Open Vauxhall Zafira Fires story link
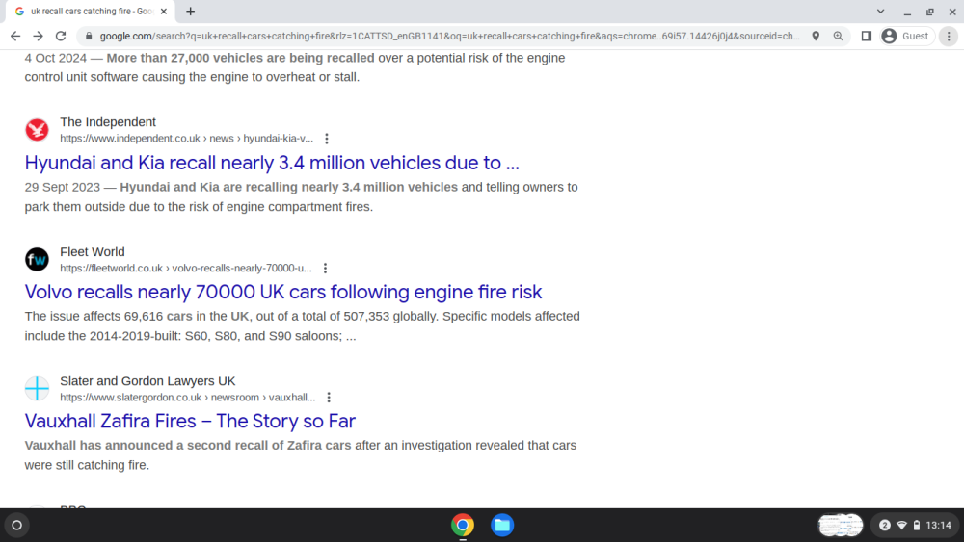Viewport: 964px width, 542px height. point(190,421)
